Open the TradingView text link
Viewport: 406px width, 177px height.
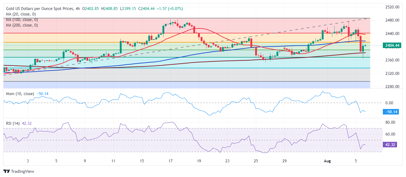pyautogui.click(x=22, y=171)
